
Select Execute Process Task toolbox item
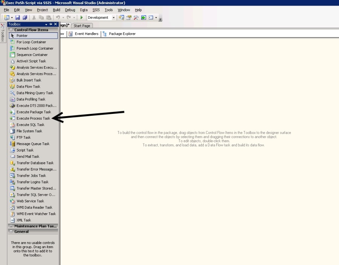[x=33, y=118]
